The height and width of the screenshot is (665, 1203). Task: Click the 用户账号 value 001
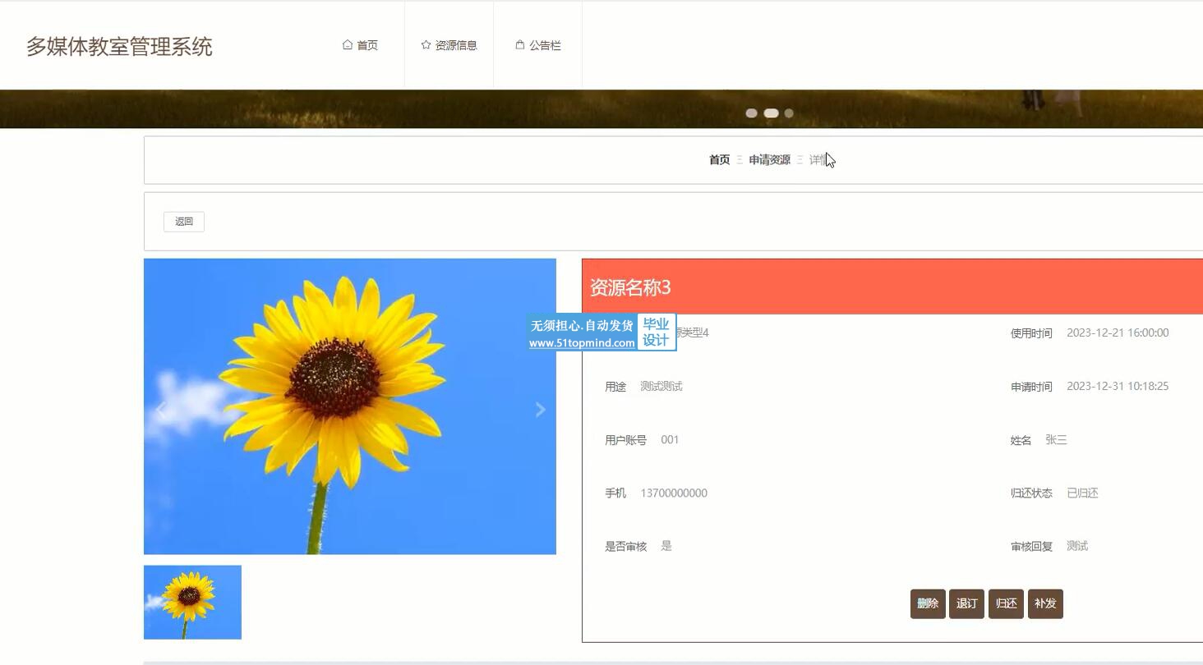670,440
